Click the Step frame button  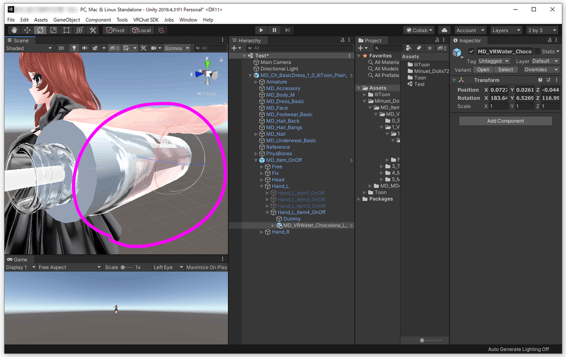pos(287,30)
